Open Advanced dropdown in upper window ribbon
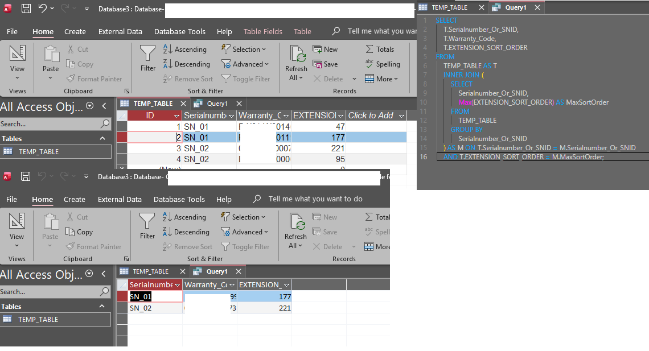649x351 pixels. coord(245,64)
